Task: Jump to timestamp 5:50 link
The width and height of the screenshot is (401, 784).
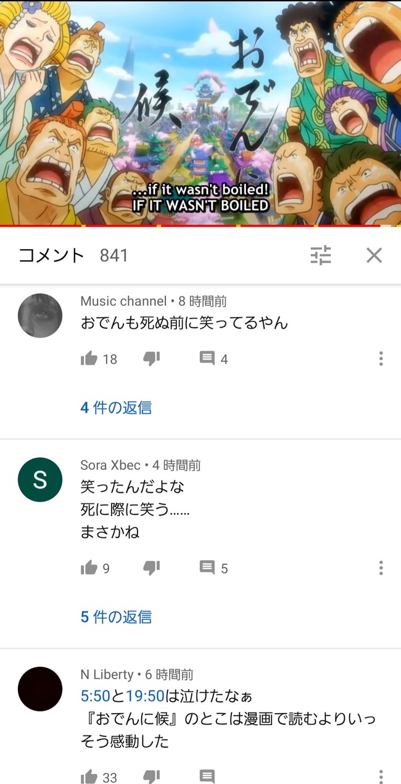Action: click(x=95, y=696)
